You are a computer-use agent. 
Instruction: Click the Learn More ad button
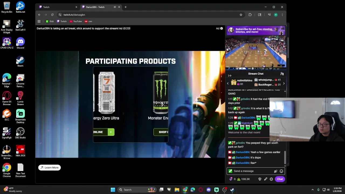(50, 168)
